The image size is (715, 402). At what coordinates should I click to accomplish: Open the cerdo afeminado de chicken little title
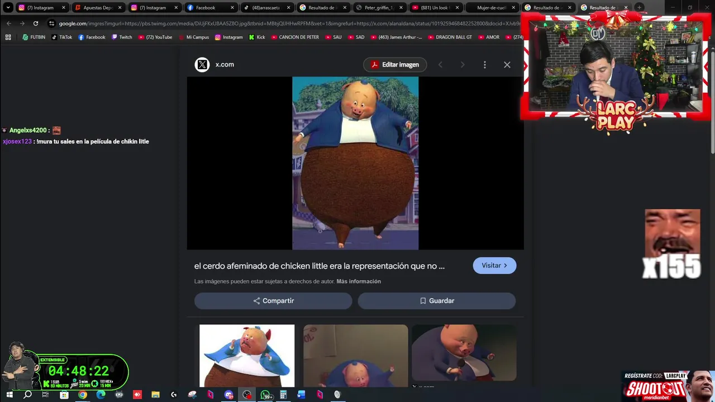(320, 266)
